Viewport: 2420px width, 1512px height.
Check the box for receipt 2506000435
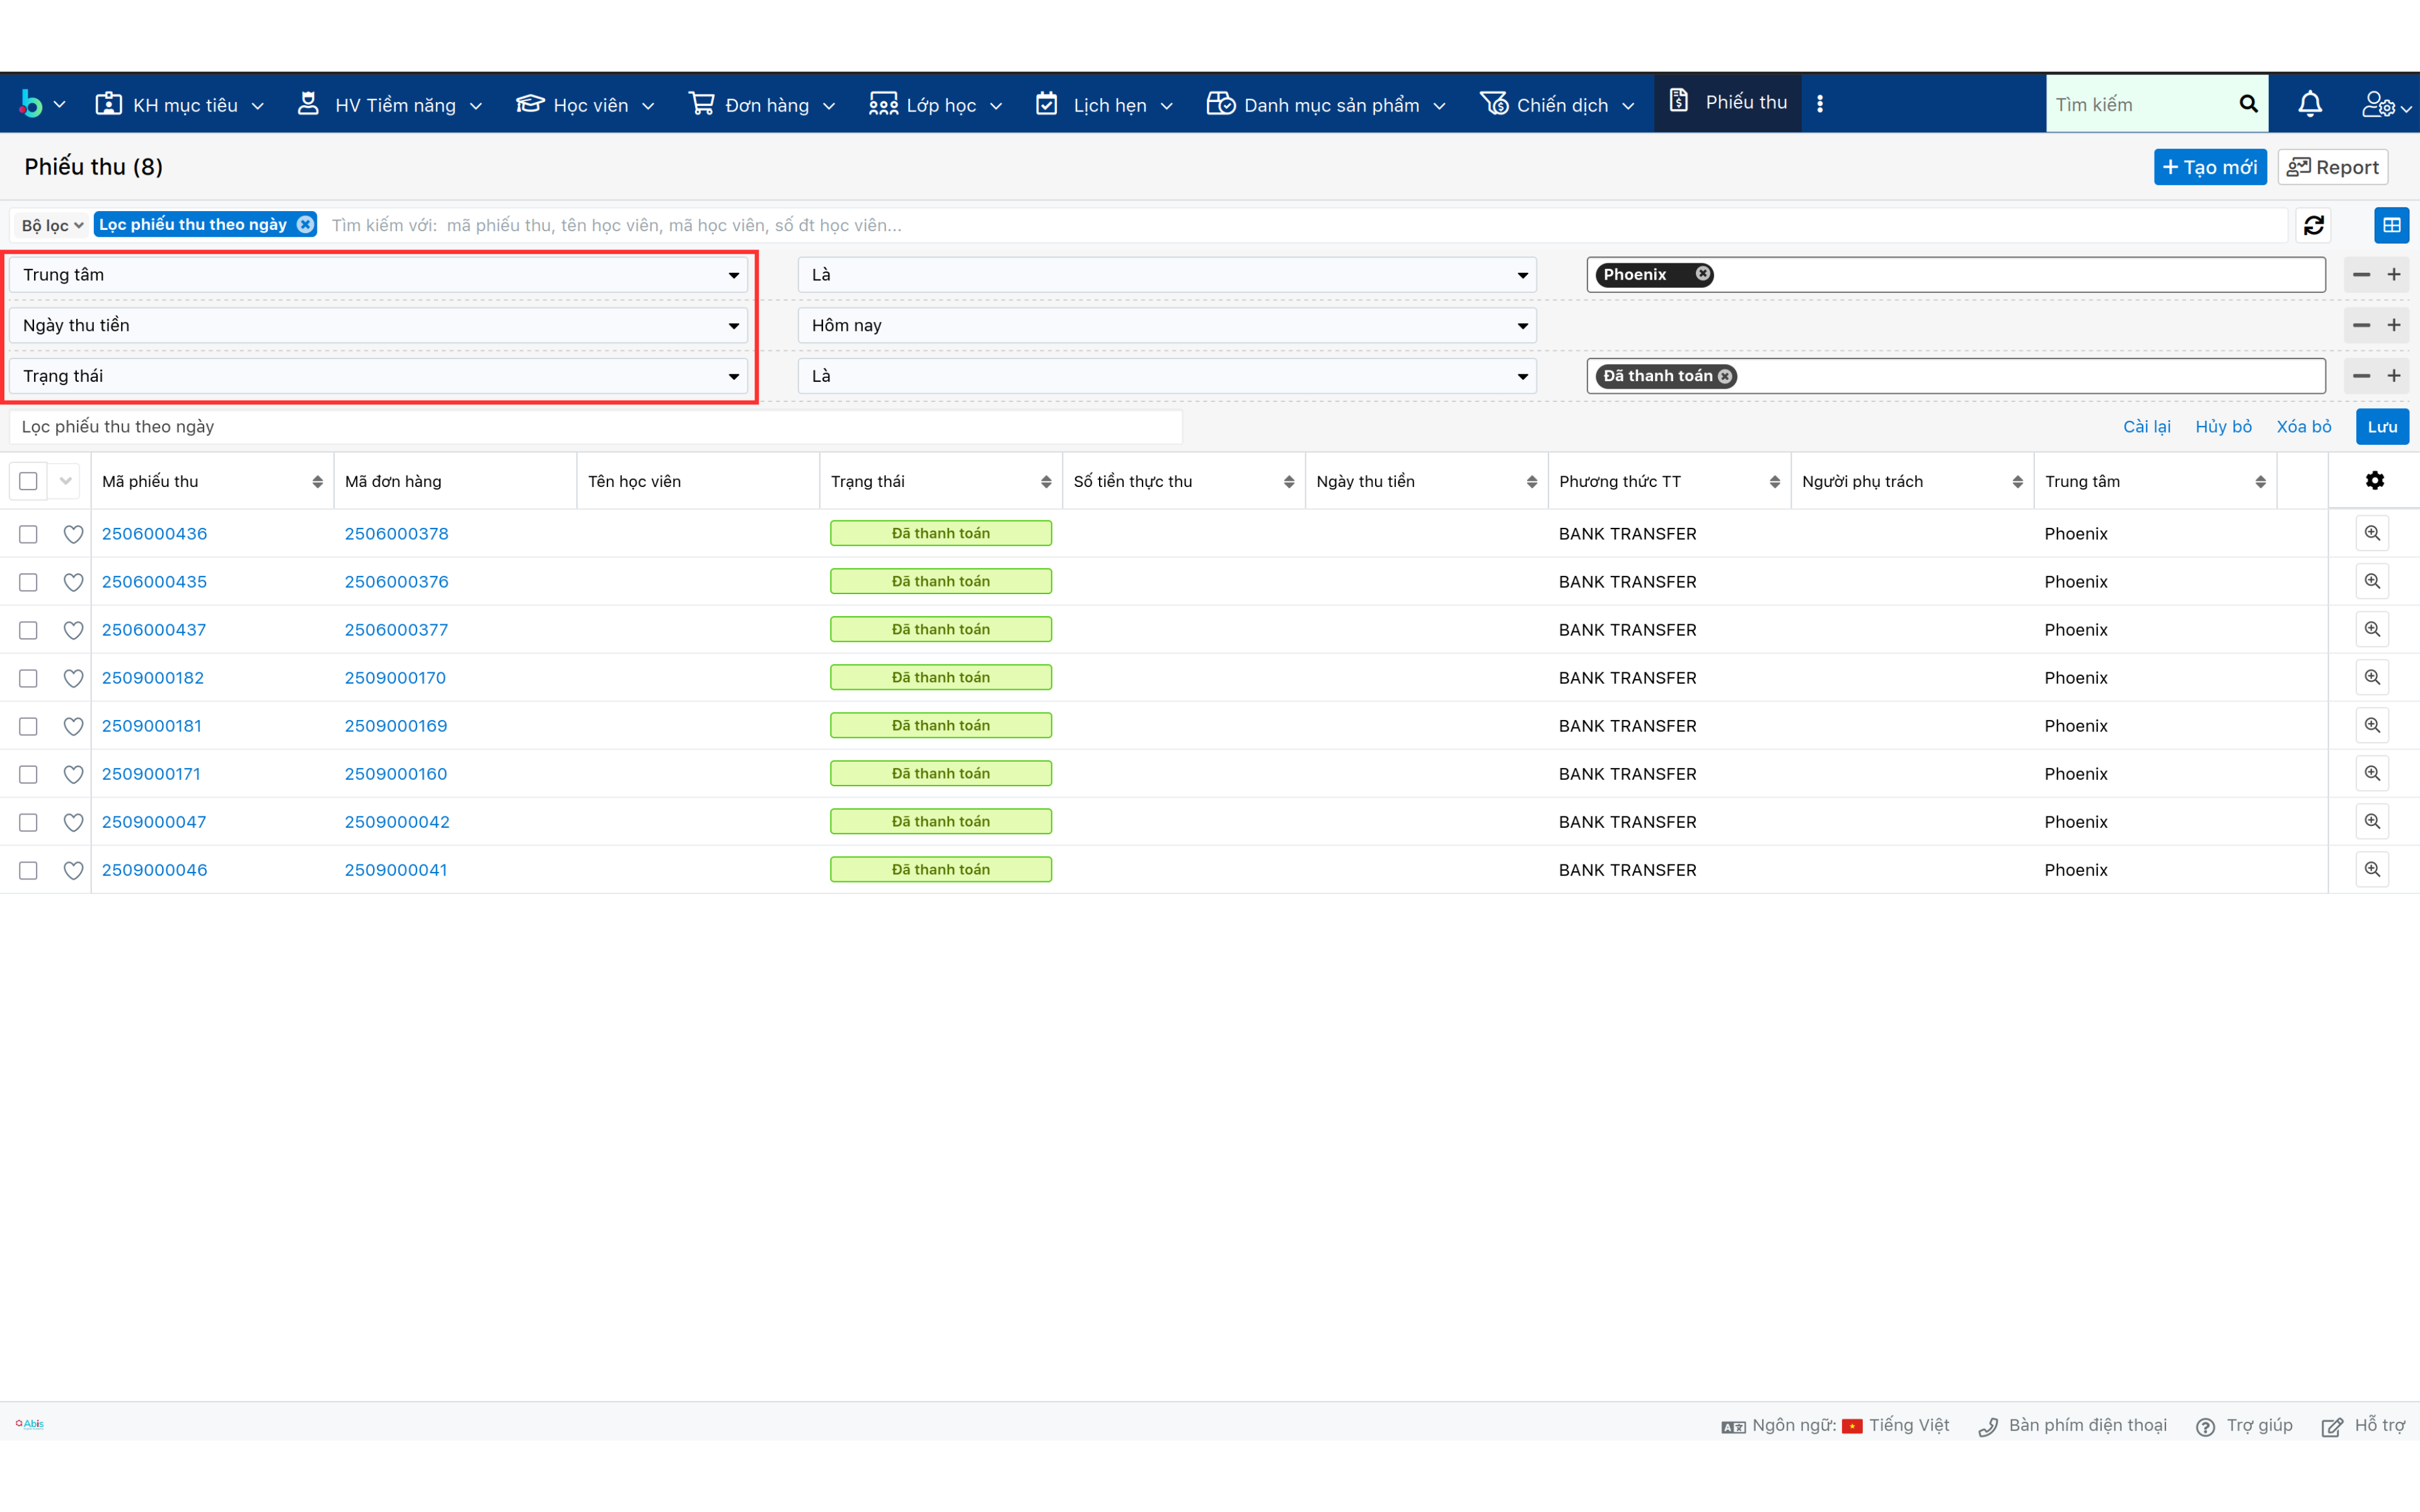coord(28,582)
